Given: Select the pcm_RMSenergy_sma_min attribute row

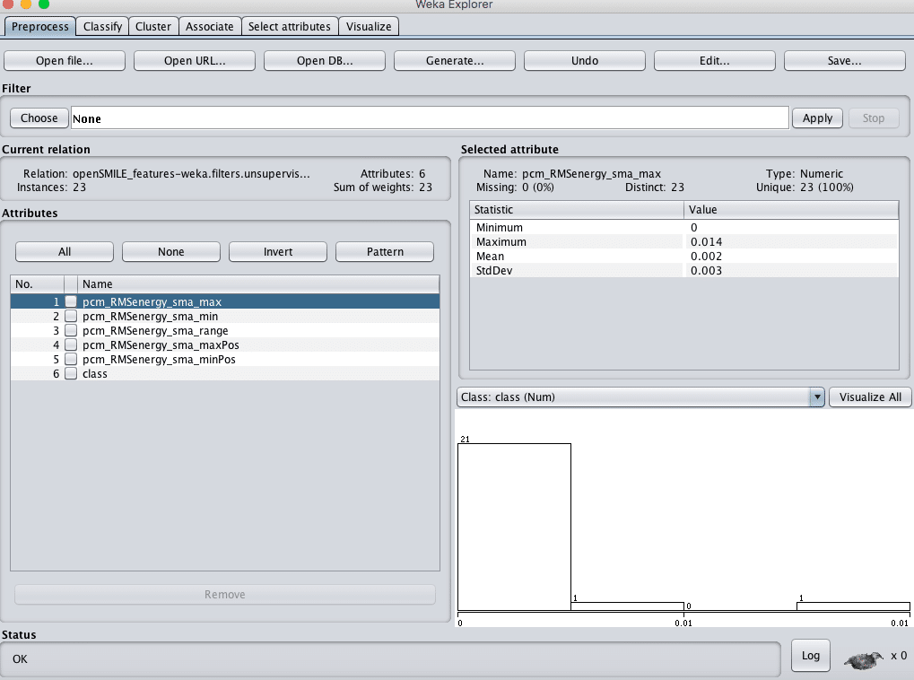Looking at the screenshot, I should point(225,316).
